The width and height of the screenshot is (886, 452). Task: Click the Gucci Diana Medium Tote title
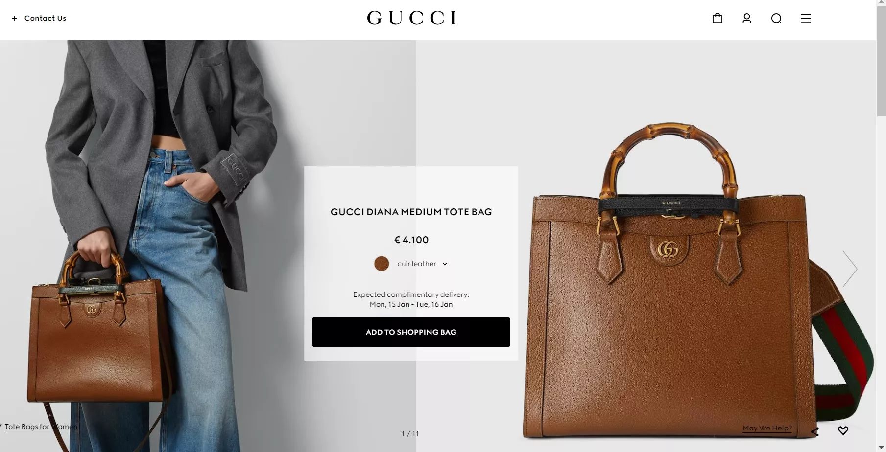(x=411, y=212)
